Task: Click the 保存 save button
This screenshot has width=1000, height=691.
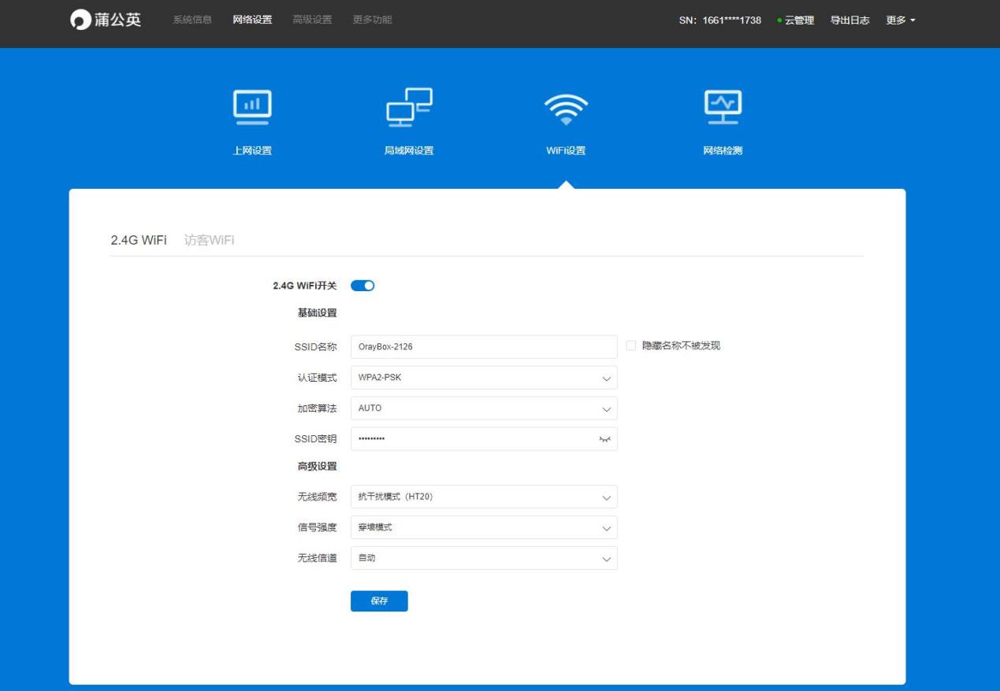Action: (379, 600)
